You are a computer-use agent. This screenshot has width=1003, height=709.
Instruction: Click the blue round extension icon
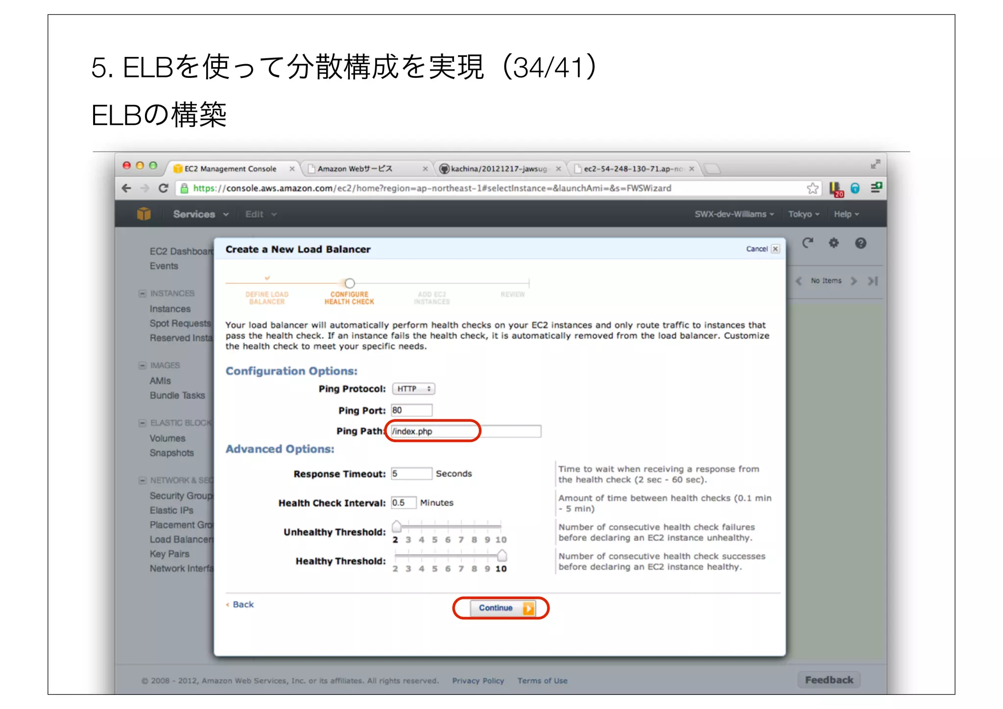855,188
